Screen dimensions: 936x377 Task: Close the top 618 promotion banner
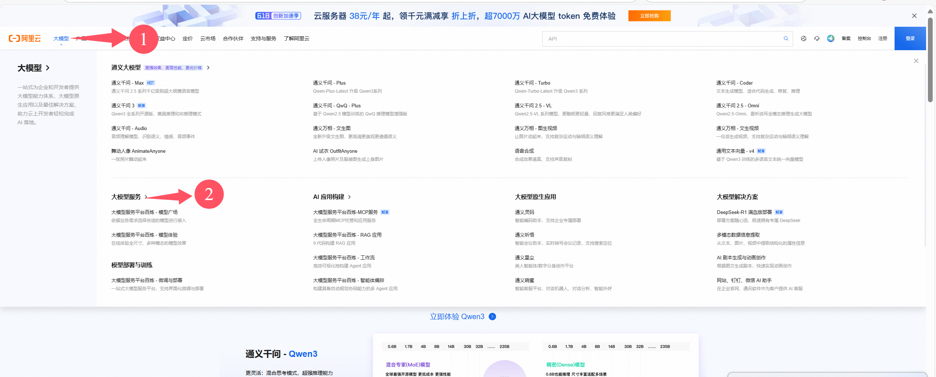pos(914,16)
